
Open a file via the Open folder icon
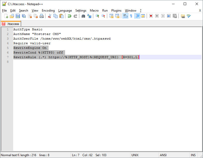coord(12,16)
